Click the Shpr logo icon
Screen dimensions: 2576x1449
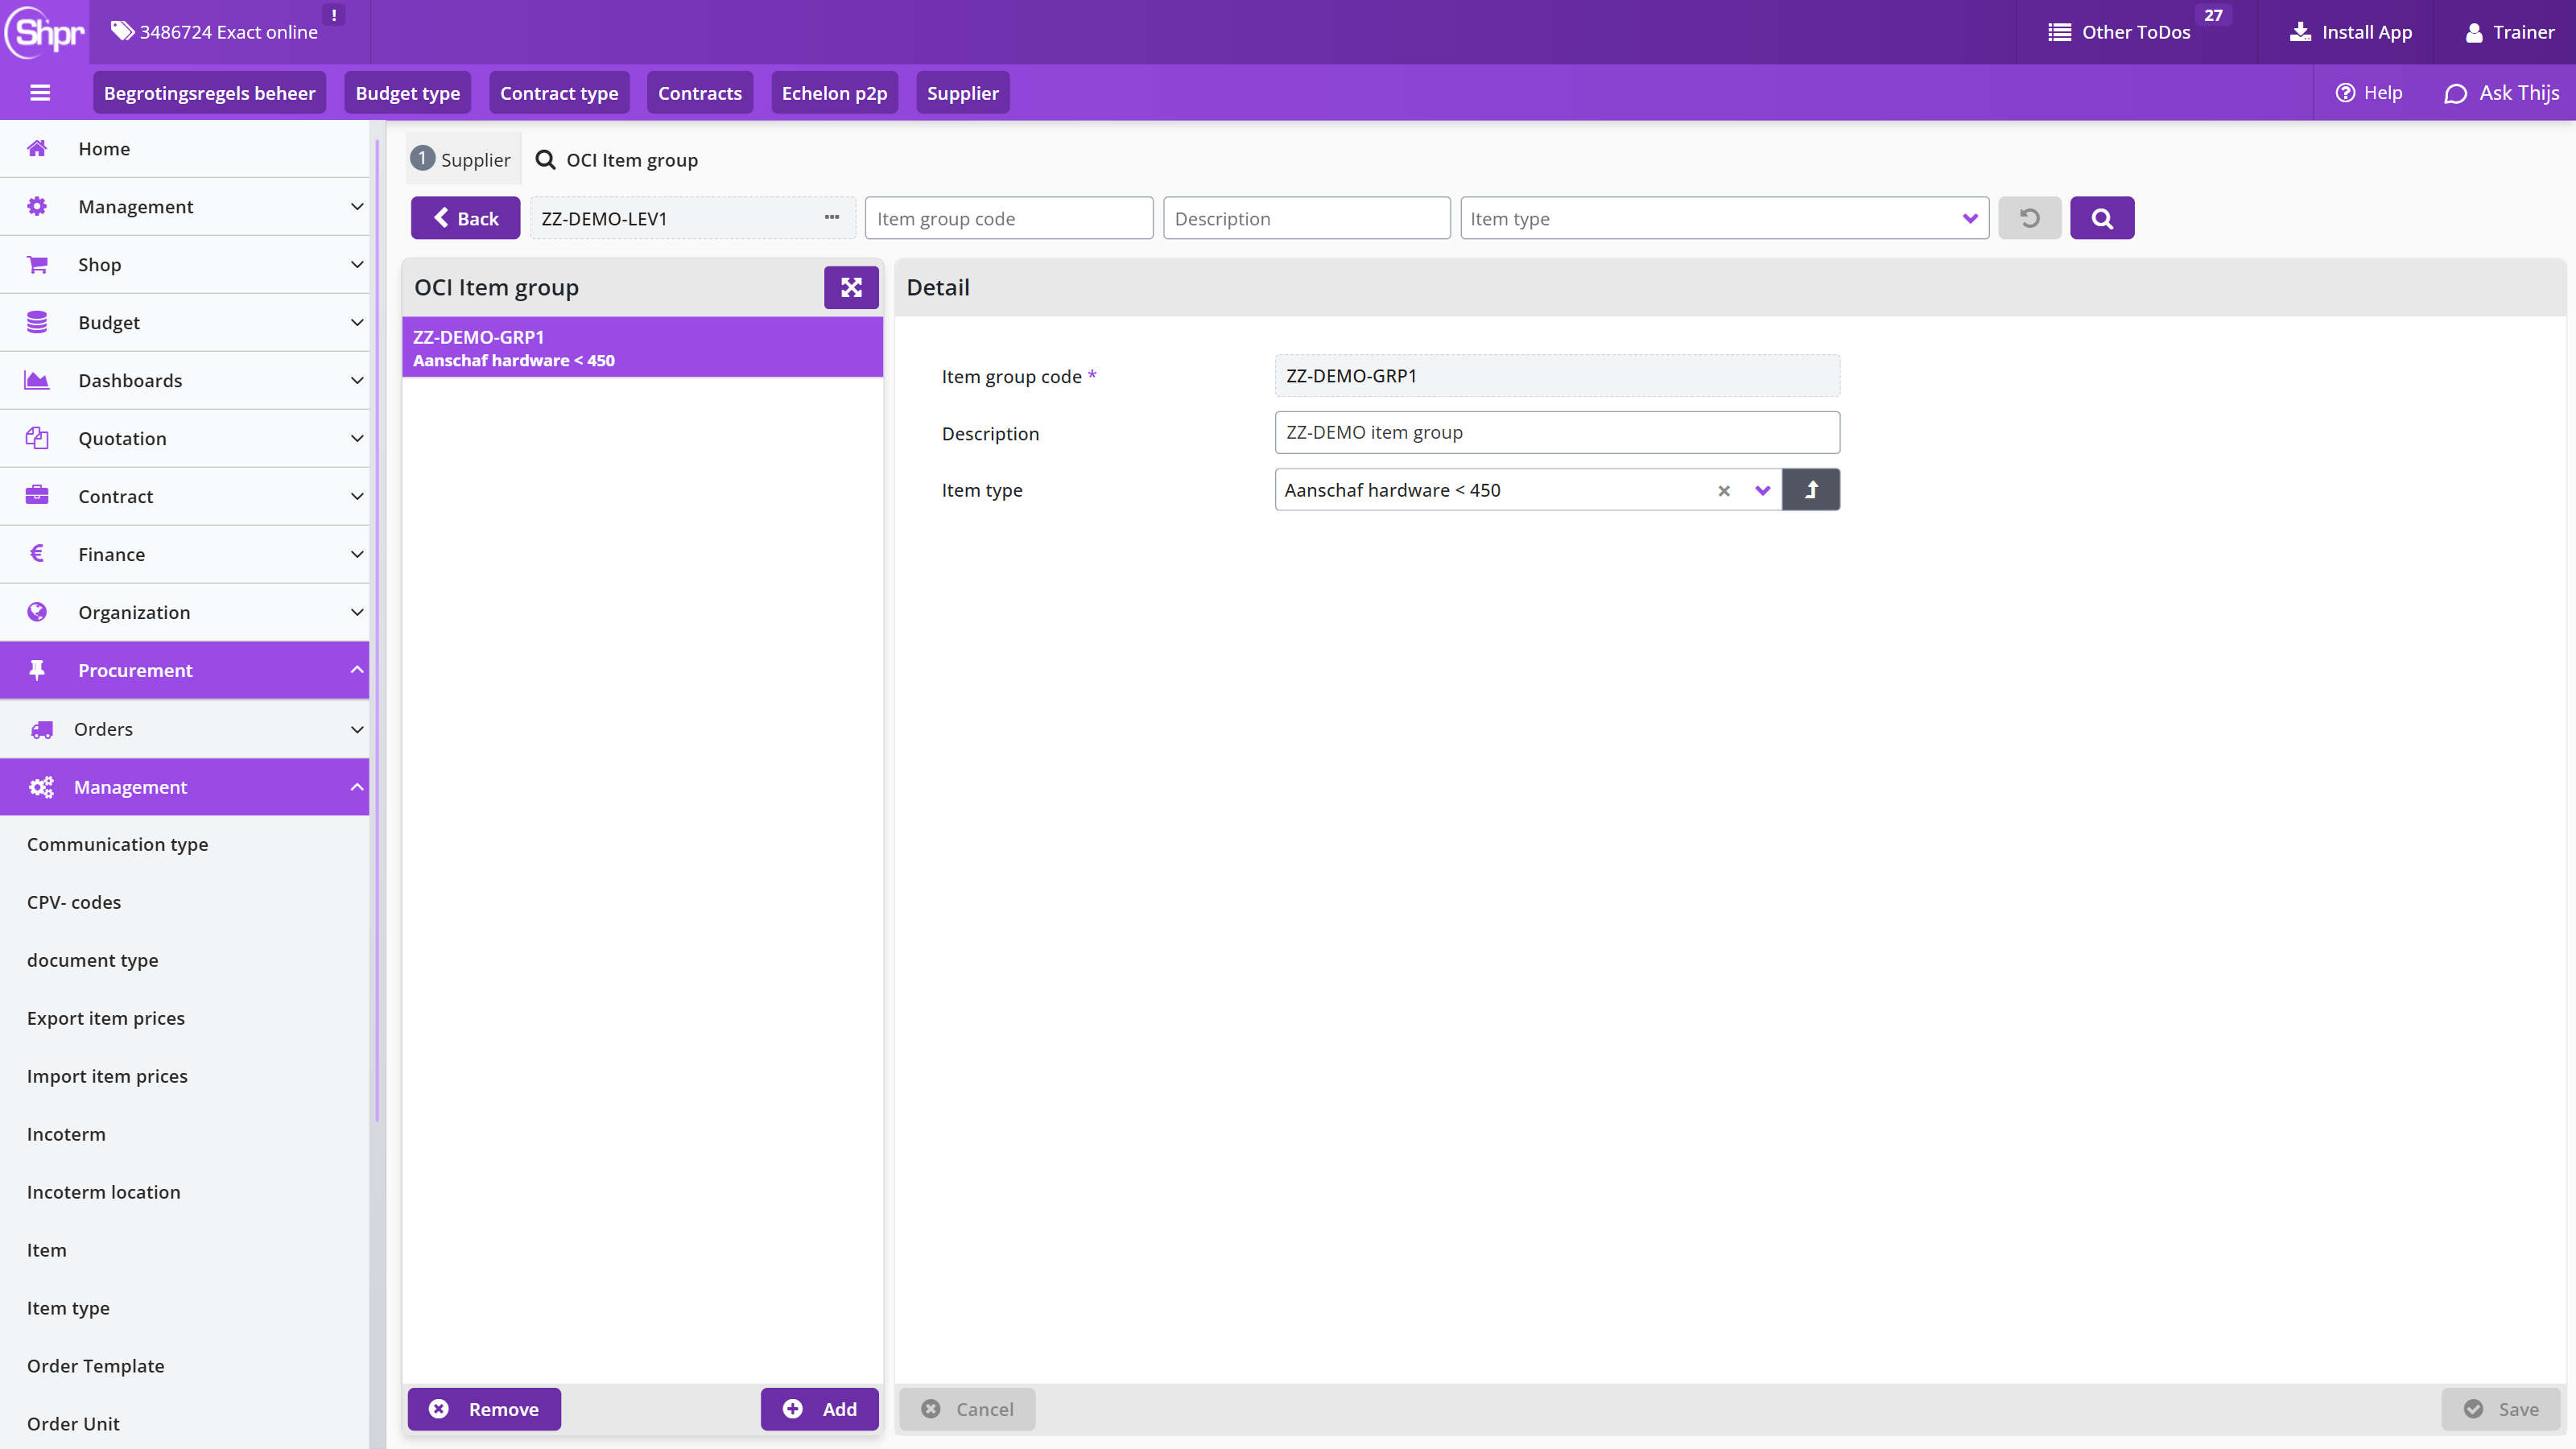pos(45,32)
